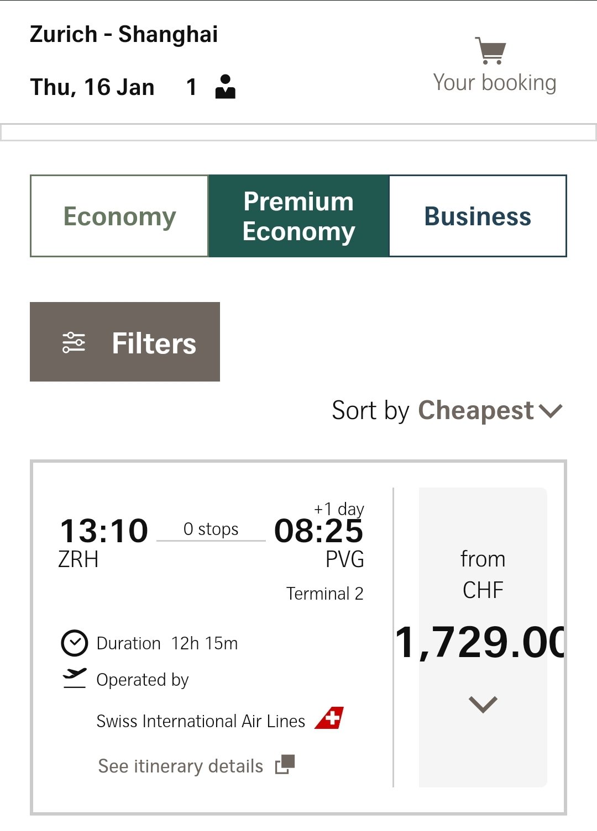Screen dimensions: 597x831
Task: Click the Your booking label
Action: (494, 83)
